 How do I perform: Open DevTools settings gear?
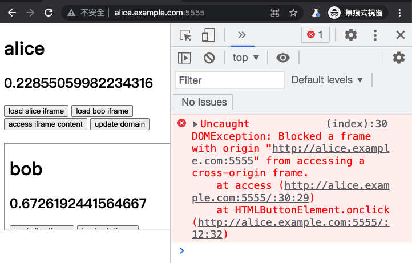tap(351, 35)
